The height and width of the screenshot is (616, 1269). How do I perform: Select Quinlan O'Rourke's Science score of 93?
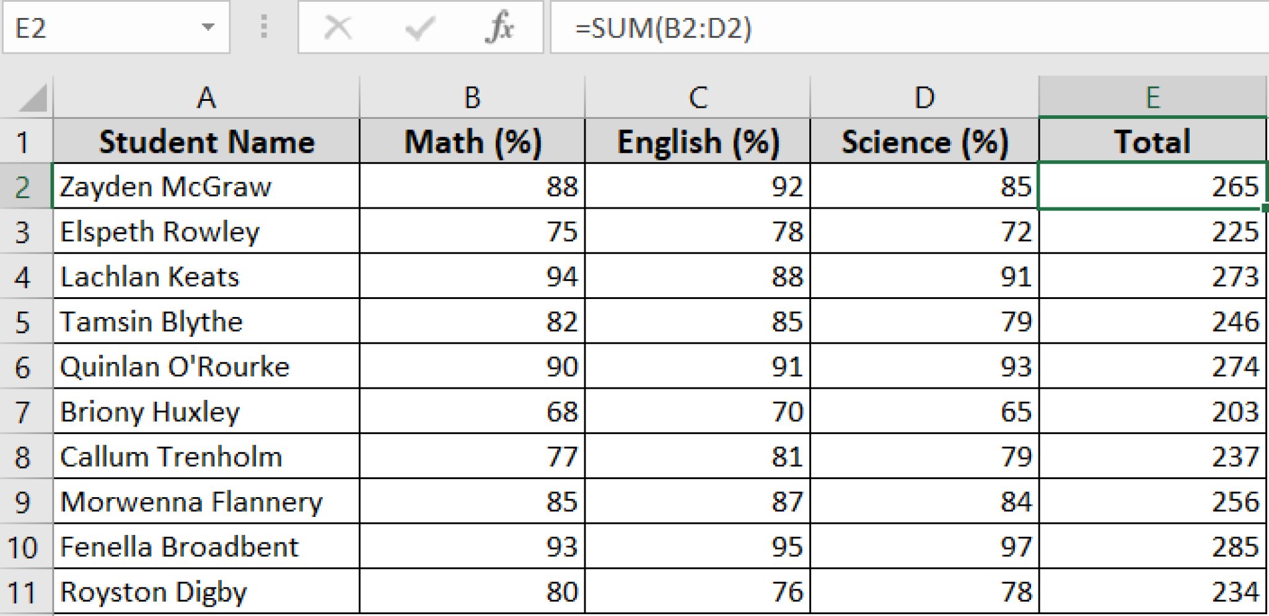coord(925,367)
